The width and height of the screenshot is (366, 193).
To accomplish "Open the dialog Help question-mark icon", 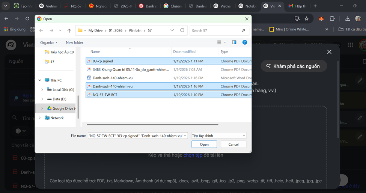I will tap(245, 42).
